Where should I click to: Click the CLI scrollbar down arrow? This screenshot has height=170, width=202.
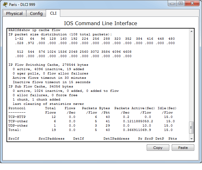(191, 139)
